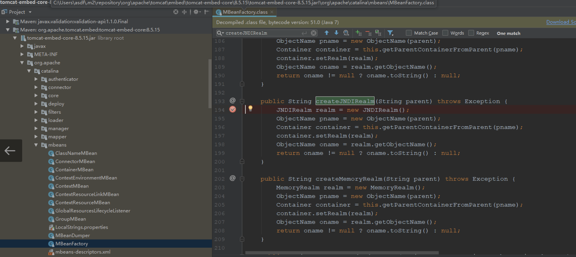Click the Download Sources link

561,22
